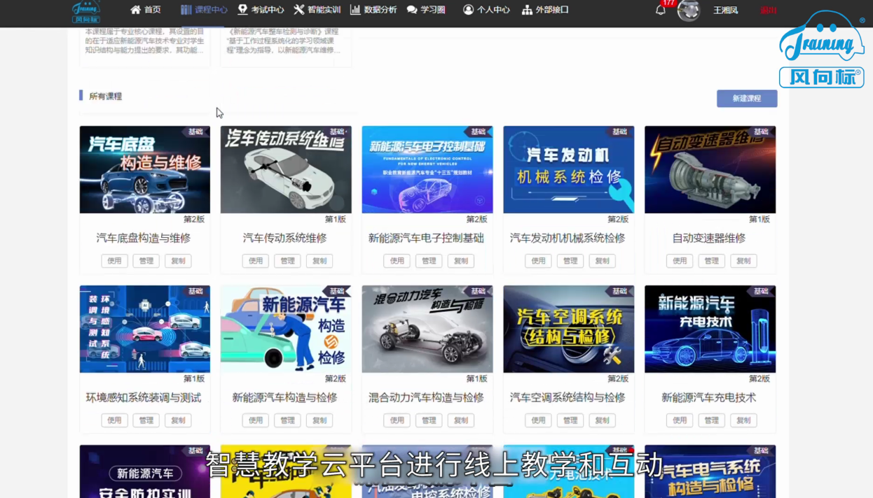The height and width of the screenshot is (498, 873).
Task: Click 复制 under 自动变速器维修
Action: pos(743,260)
